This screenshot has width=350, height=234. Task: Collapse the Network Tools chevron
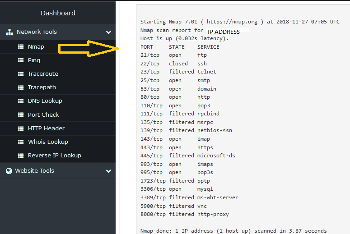pyautogui.click(x=108, y=32)
